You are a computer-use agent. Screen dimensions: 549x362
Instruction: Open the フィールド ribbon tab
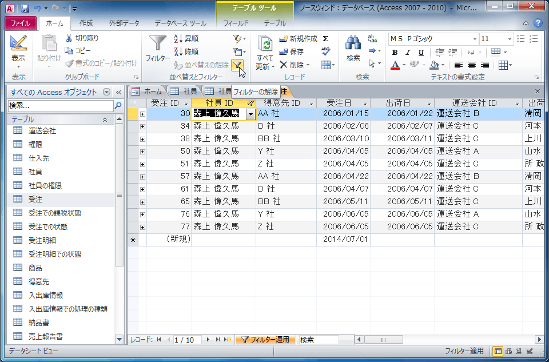tap(236, 23)
